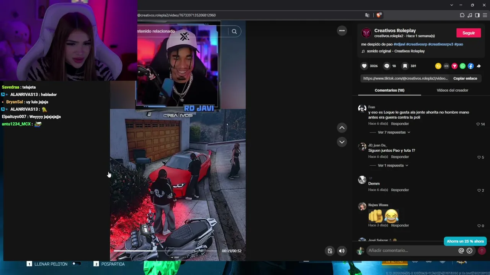
Task: Go to next video with down arrow
Action: 342,142
